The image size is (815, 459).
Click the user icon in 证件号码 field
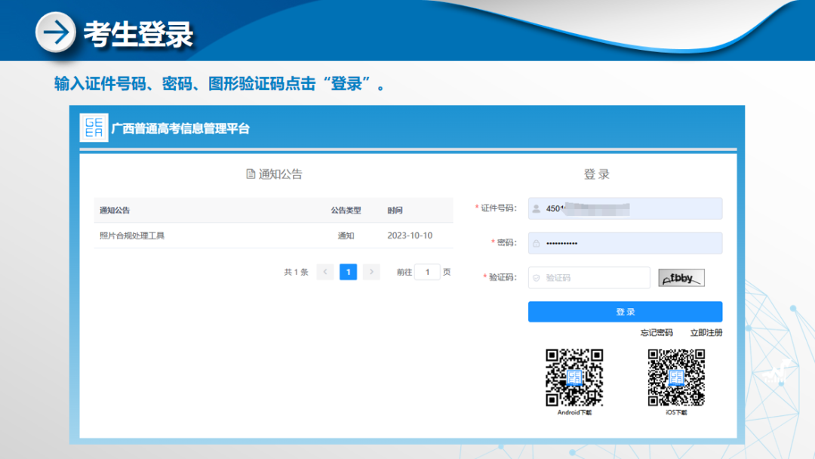click(537, 208)
